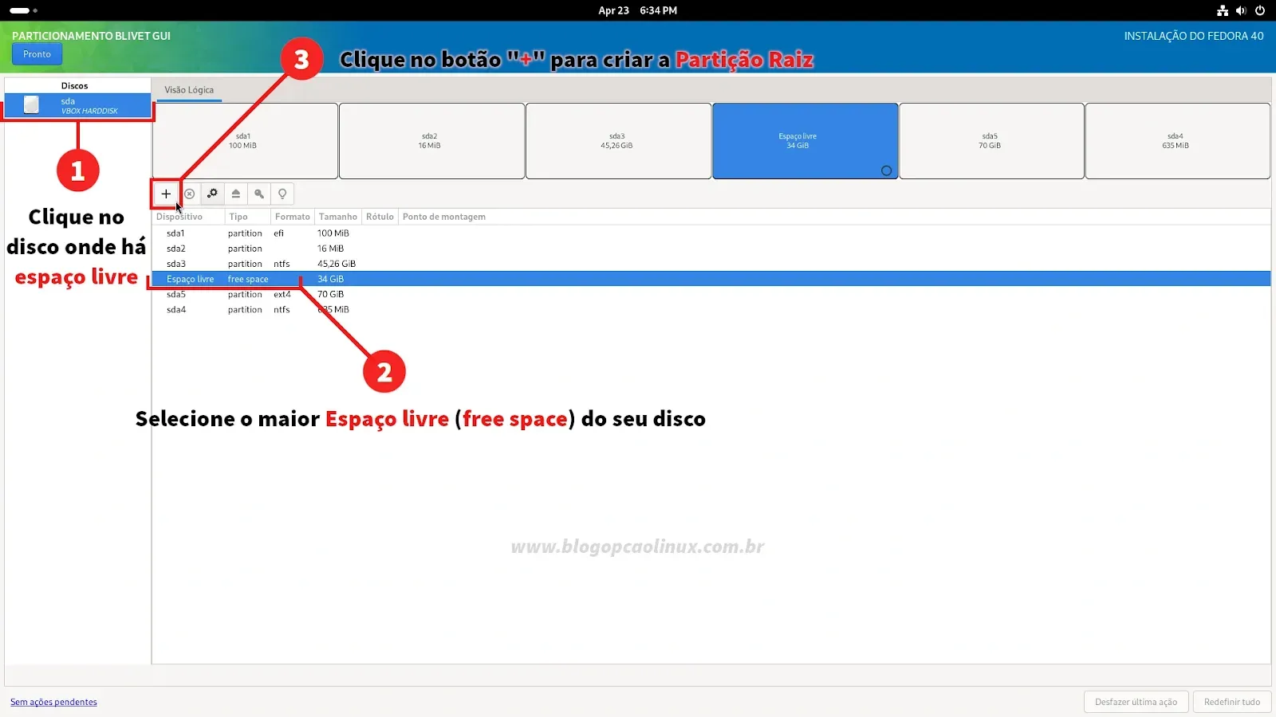Click the "efi" format cell of sda1
The image size is (1276, 717).
click(x=278, y=233)
